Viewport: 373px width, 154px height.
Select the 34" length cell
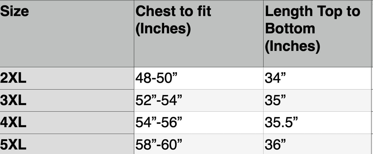coord(275,79)
